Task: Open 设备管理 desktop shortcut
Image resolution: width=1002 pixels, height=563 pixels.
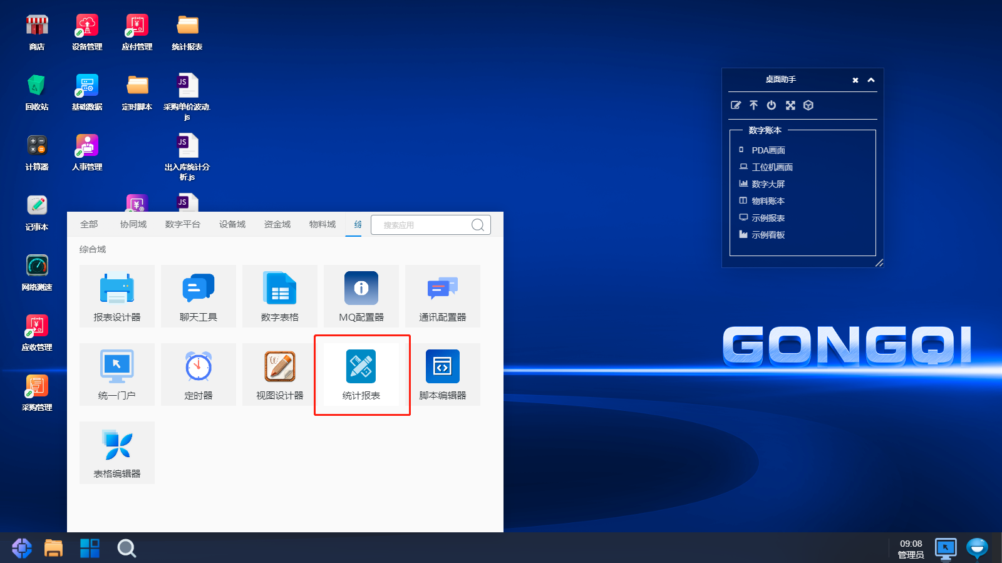Action: 87,33
